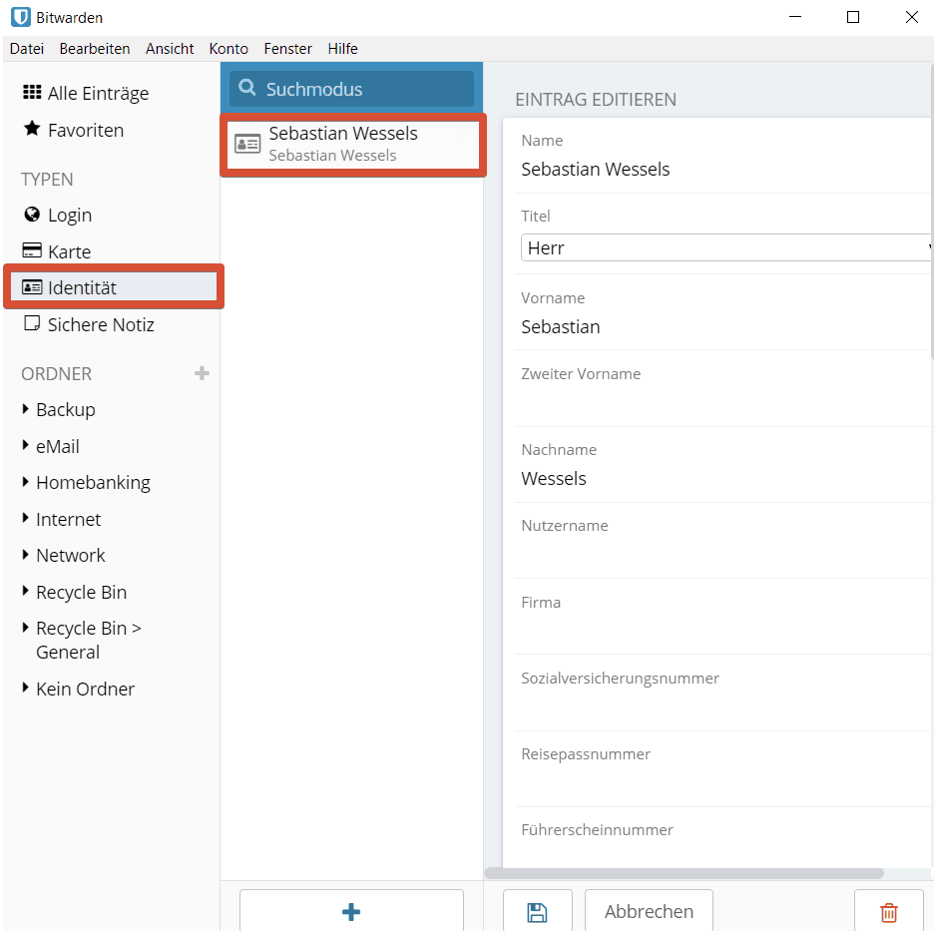Expand the Recycle Bin folder arrow
Screen dimensions: 934x931
point(26,591)
